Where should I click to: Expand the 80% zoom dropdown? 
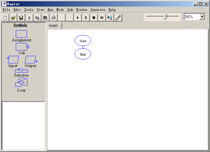[202, 17]
